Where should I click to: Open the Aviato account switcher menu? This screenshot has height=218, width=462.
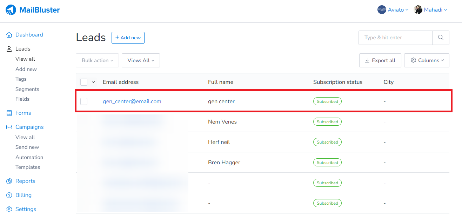pyautogui.click(x=393, y=9)
